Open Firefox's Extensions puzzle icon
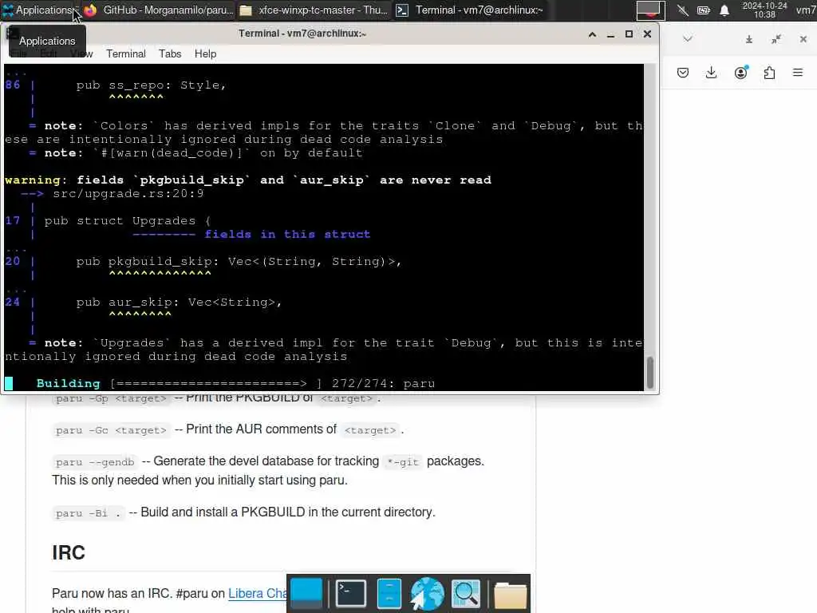Image resolution: width=817 pixels, height=613 pixels. coord(770,73)
